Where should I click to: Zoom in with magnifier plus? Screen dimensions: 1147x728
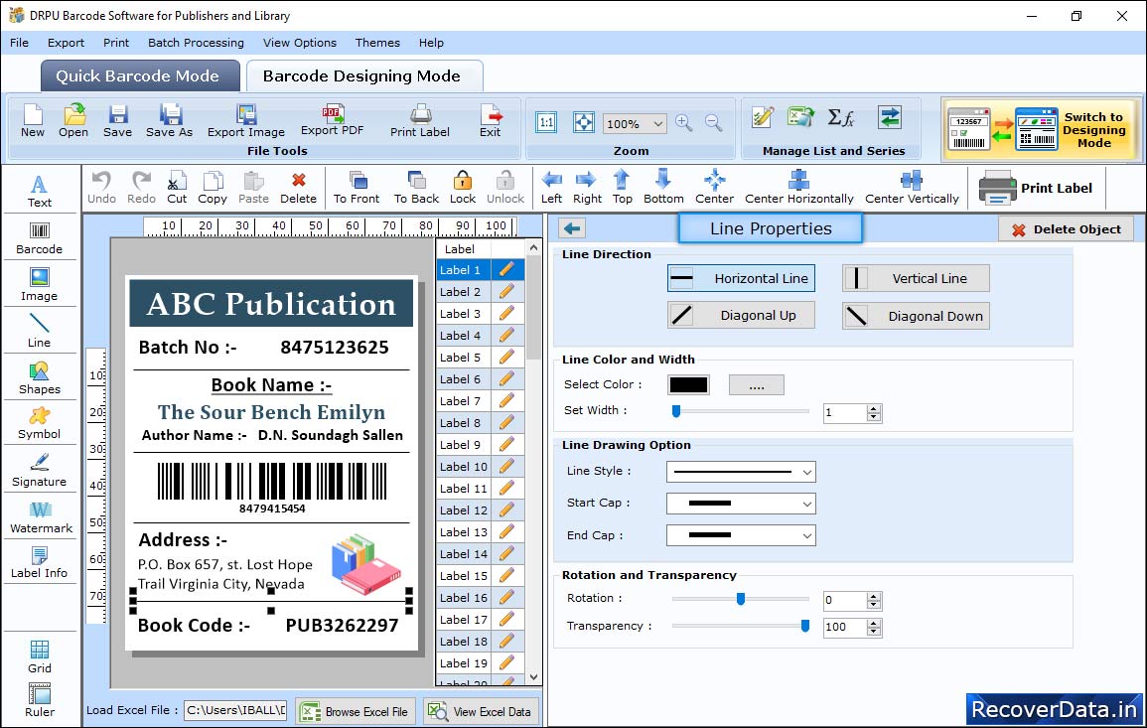pyautogui.click(x=684, y=122)
